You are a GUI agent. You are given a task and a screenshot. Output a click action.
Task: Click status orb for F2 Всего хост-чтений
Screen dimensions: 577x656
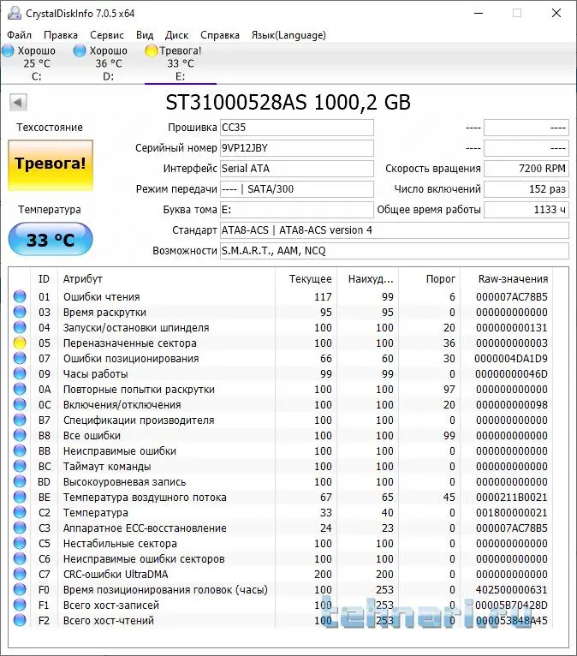point(20,620)
